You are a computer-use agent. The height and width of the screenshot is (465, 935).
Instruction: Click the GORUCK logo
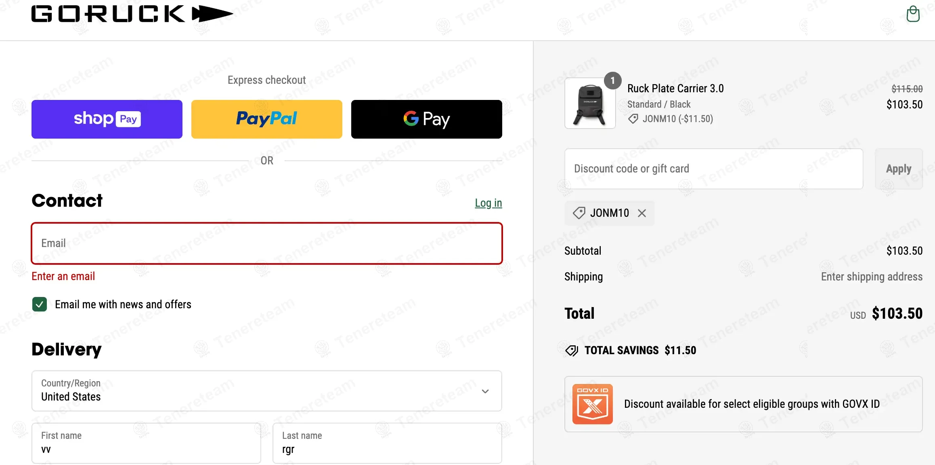coord(132,14)
